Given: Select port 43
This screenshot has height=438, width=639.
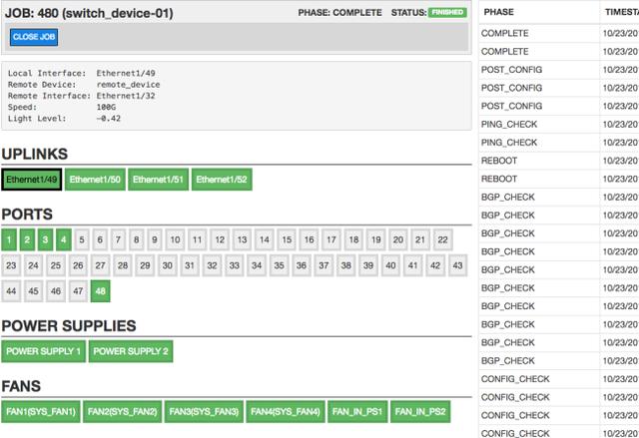Looking at the screenshot, I should click(x=457, y=265).
